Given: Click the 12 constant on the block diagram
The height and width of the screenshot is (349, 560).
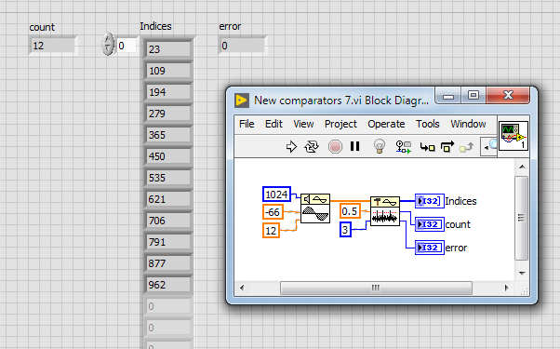Looking at the screenshot, I should coord(271,231).
